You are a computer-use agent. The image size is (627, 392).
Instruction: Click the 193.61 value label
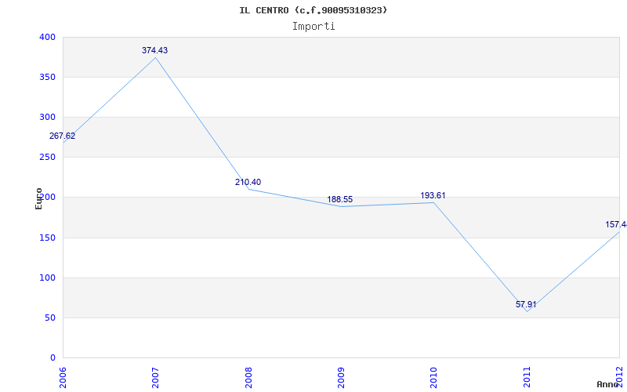point(433,195)
